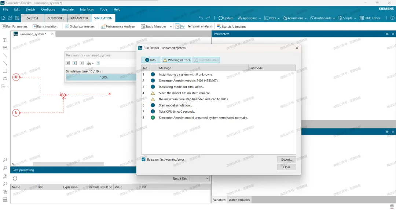Click the summing junction component on sketch
The width and height of the screenshot is (396, 210).
tap(63, 95)
